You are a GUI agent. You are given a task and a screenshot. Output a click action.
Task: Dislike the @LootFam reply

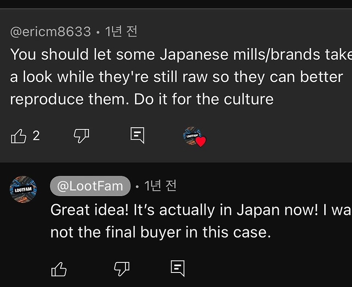coord(121,268)
